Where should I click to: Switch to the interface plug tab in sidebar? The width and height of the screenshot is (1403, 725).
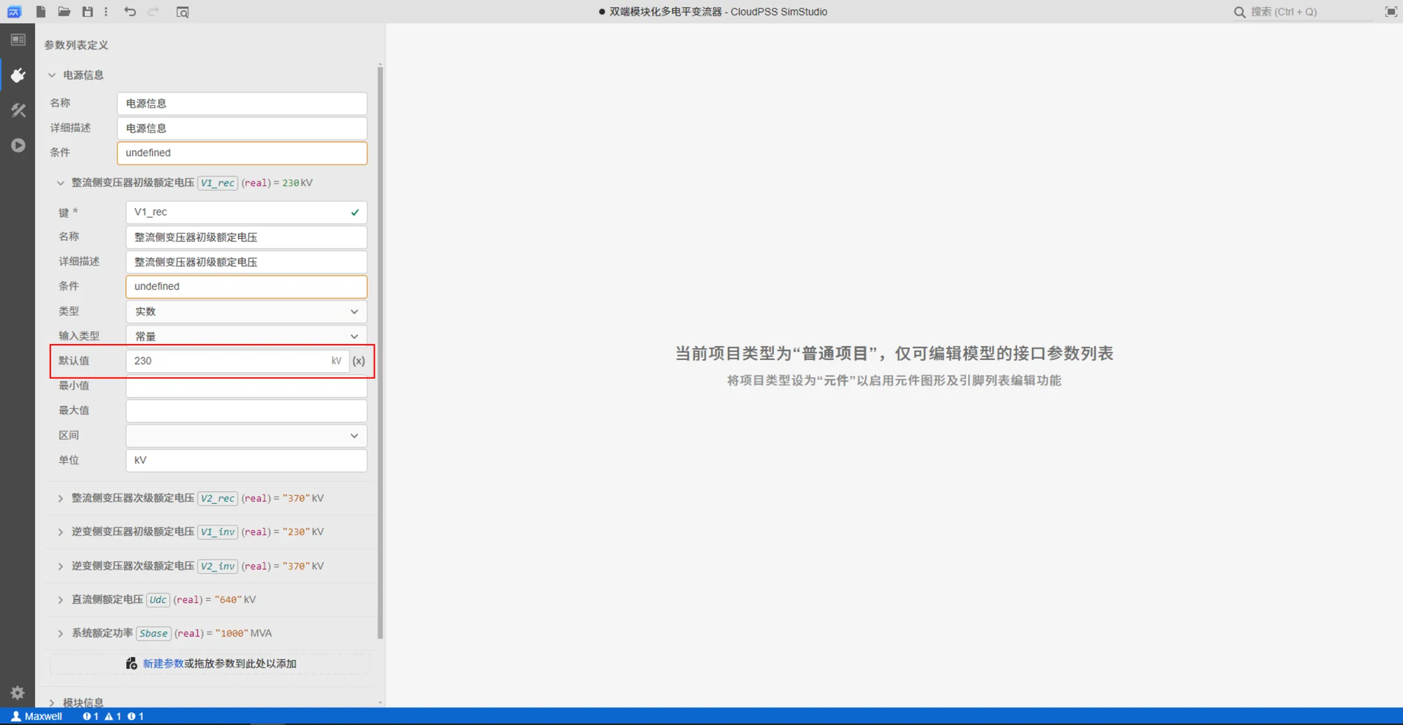pos(18,75)
